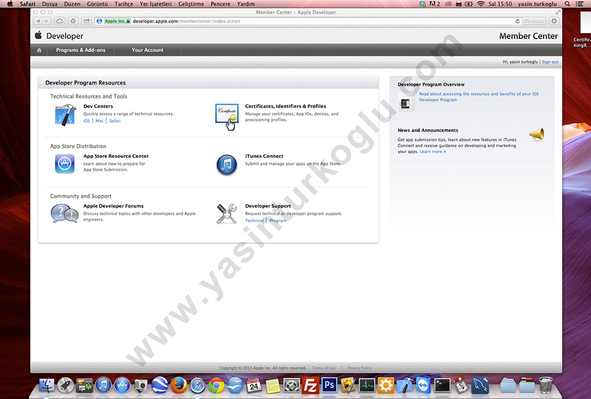
Task: Click the Developer Program Overview document icon
Action: 405,103
